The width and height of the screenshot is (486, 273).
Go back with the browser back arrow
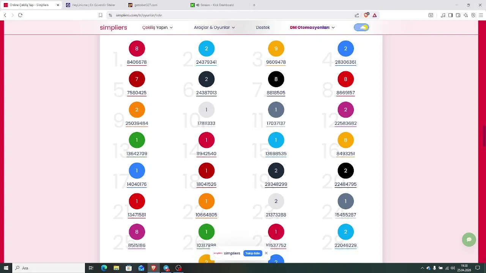(5, 15)
